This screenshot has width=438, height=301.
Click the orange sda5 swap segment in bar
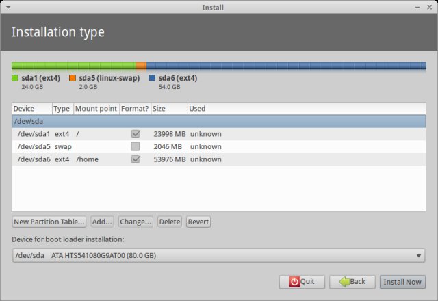point(141,66)
